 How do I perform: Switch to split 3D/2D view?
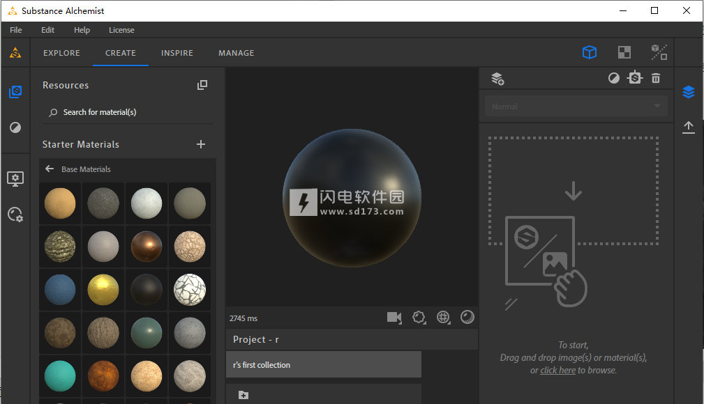point(659,52)
